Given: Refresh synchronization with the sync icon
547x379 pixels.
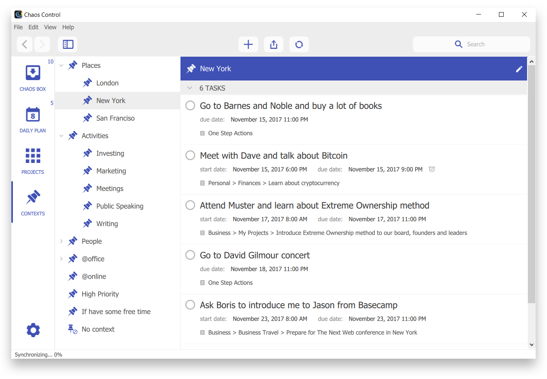Looking at the screenshot, I should pyautogui.click(x=299, y=44).
